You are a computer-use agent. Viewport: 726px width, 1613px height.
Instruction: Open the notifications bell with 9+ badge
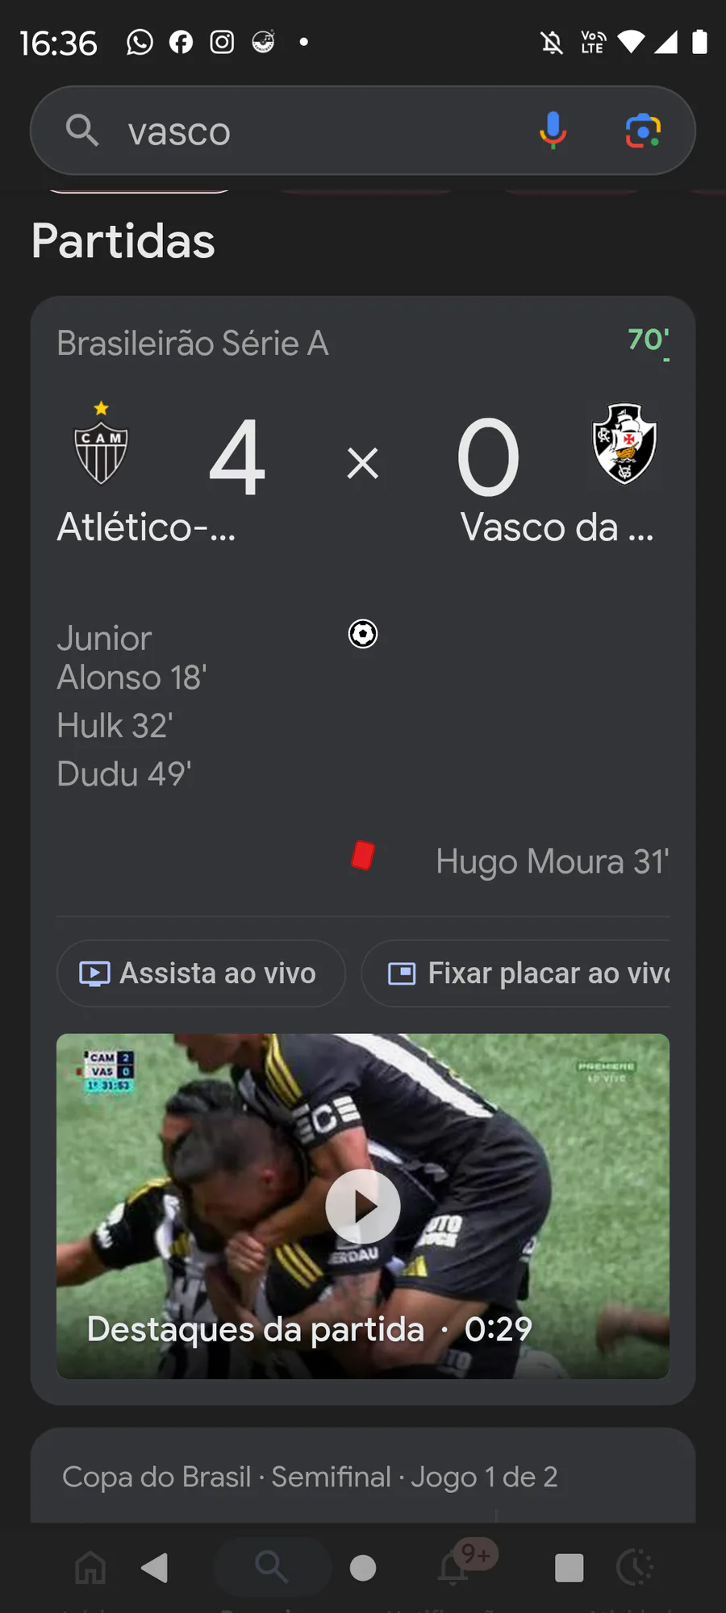coord(454,1566)
